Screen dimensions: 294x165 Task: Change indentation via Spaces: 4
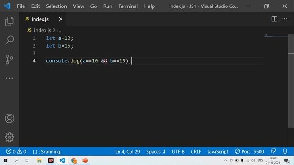click(x=156, y=152)
